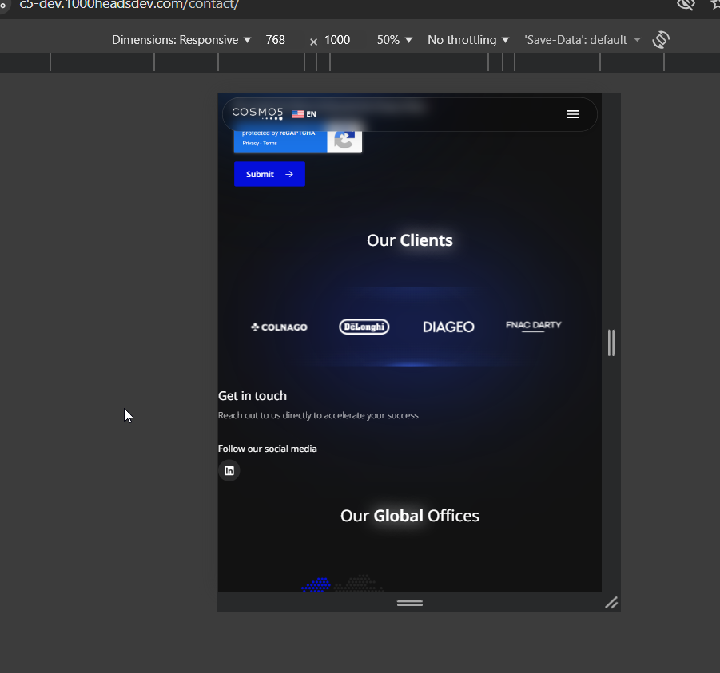720x673 pixels.
Task: Open the Dimensions: Responsive dropdown
Action: click(181, 40)
